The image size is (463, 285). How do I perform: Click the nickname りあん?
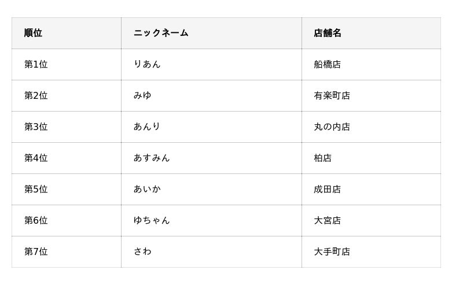tap(147, 65)
